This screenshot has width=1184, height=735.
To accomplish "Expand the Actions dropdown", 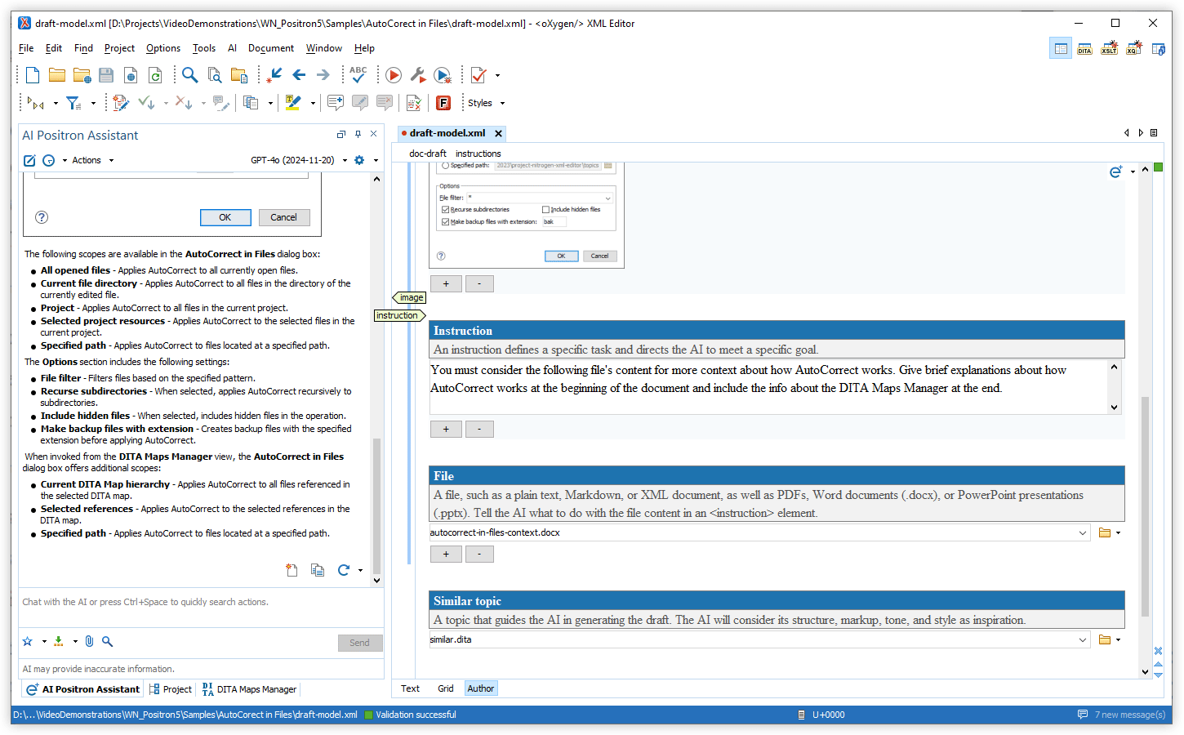I will [92, 161].
